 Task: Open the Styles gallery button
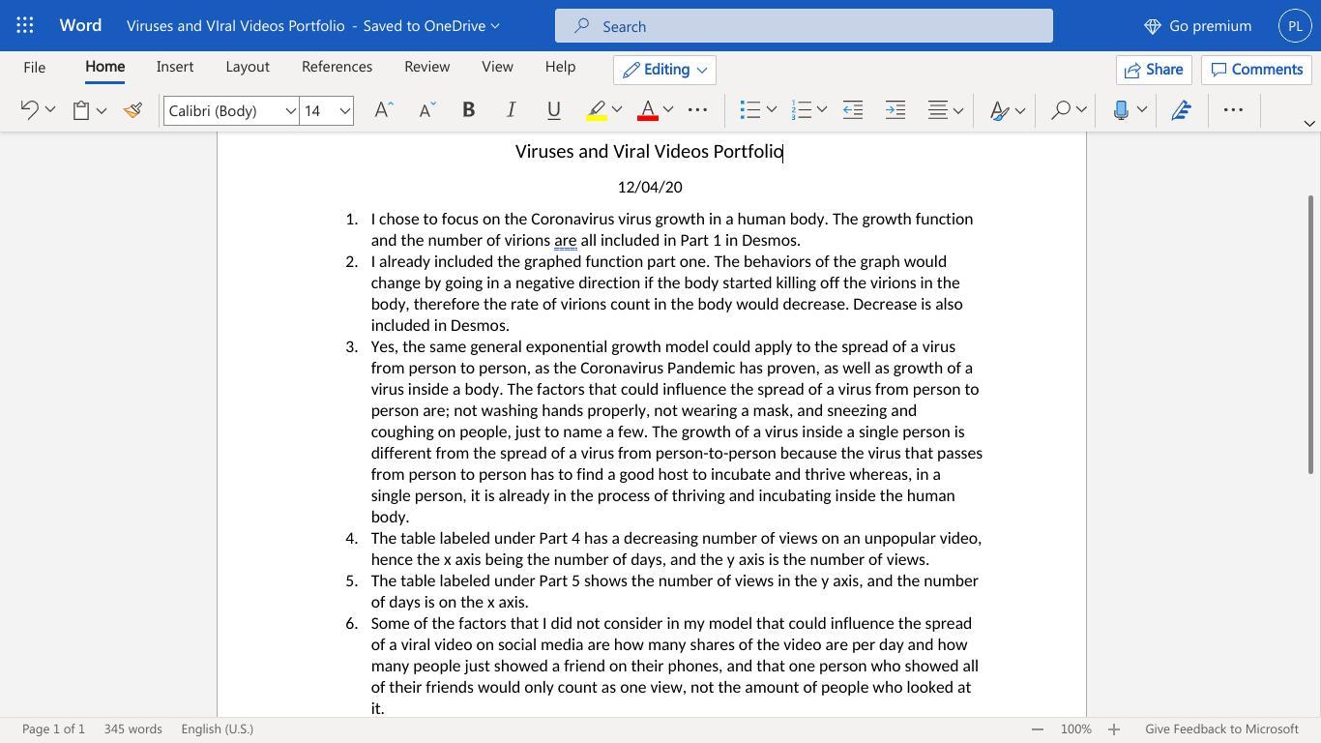[1000, 110]
